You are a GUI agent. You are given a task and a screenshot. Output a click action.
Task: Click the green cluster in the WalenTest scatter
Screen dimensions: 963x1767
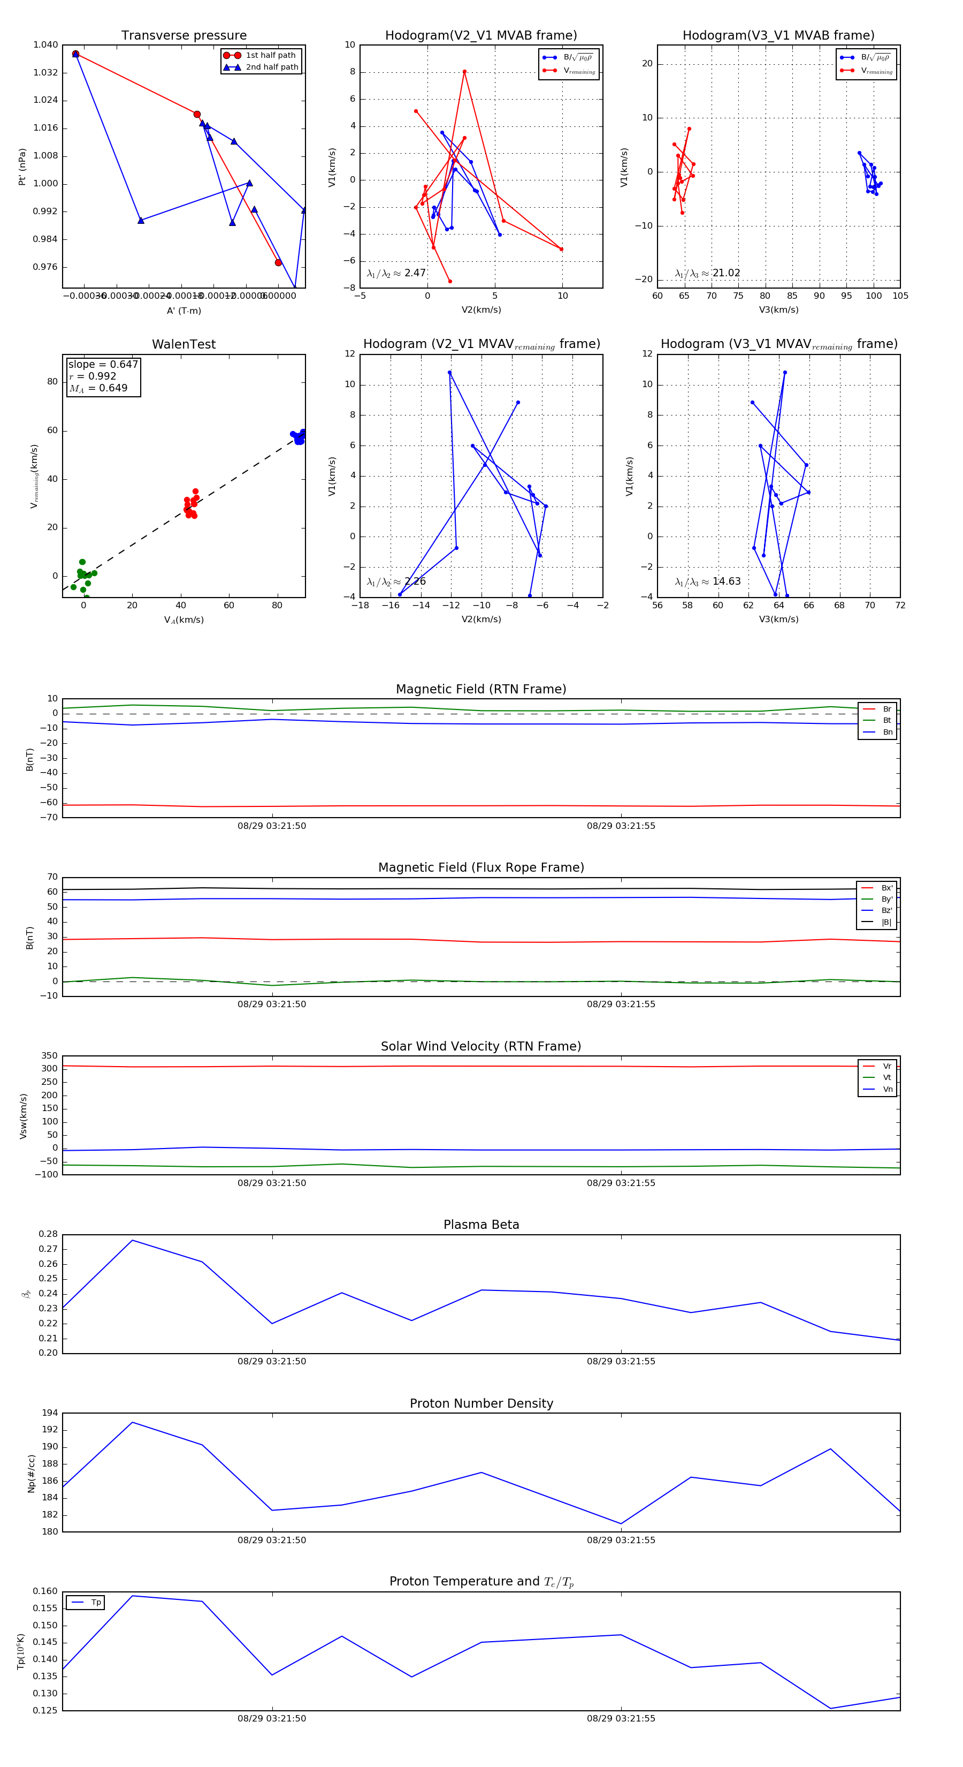82,578
